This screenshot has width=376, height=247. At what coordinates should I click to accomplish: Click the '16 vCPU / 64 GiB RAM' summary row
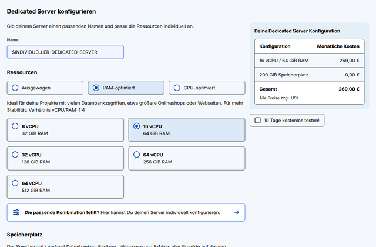pos(310,61)
